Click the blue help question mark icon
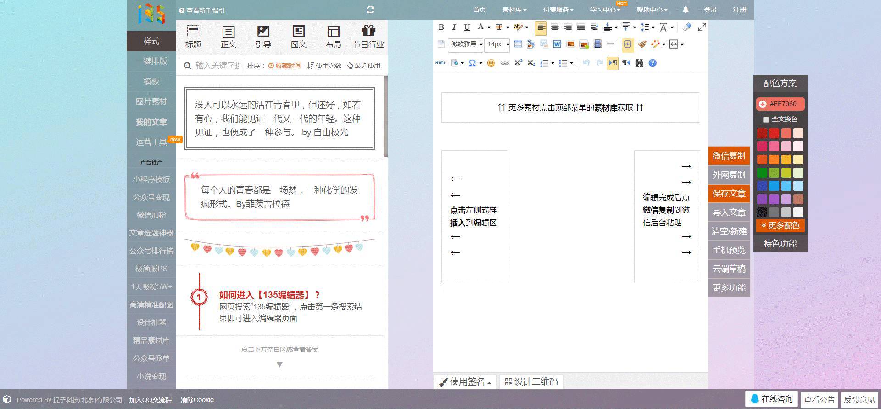 click(652, 63)
